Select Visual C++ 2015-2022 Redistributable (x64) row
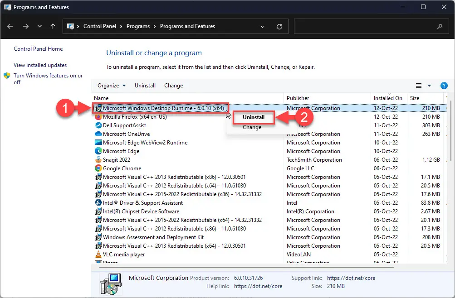The image size is (455, 298). pyautogui.click(x=270, y=220)
